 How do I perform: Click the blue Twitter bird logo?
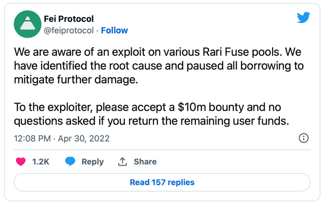click(303, 18)
